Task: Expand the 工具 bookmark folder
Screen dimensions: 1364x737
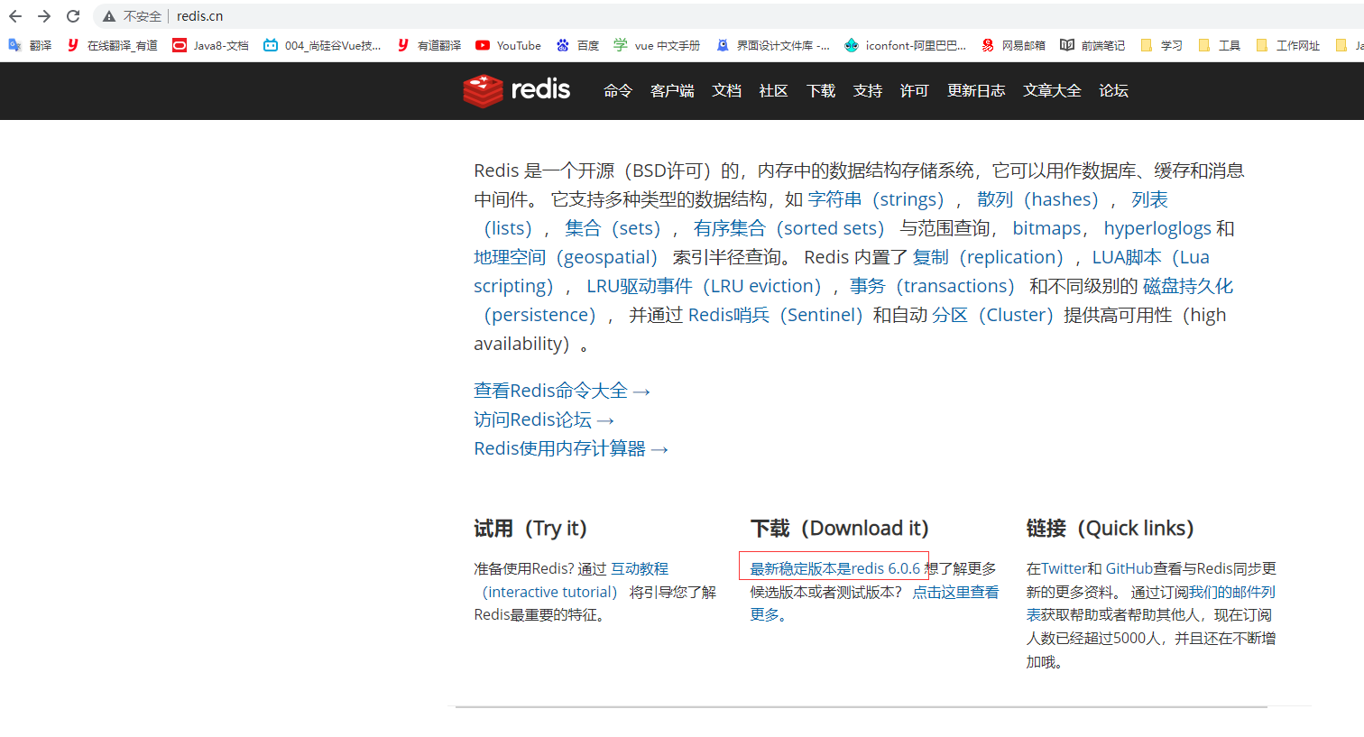Action: click(1220, 45)
